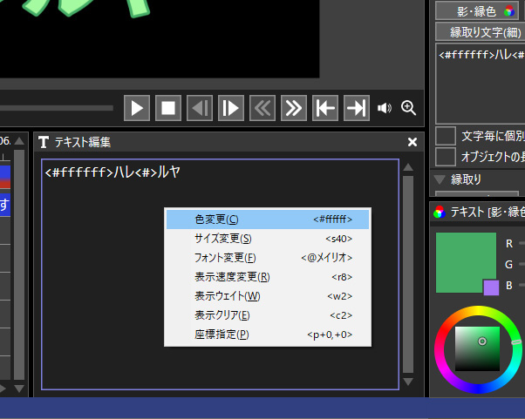Viewport: 525px width, 419px height.
Task: Toggle the 文字毎に個別 checkbox
Action: 446,136
